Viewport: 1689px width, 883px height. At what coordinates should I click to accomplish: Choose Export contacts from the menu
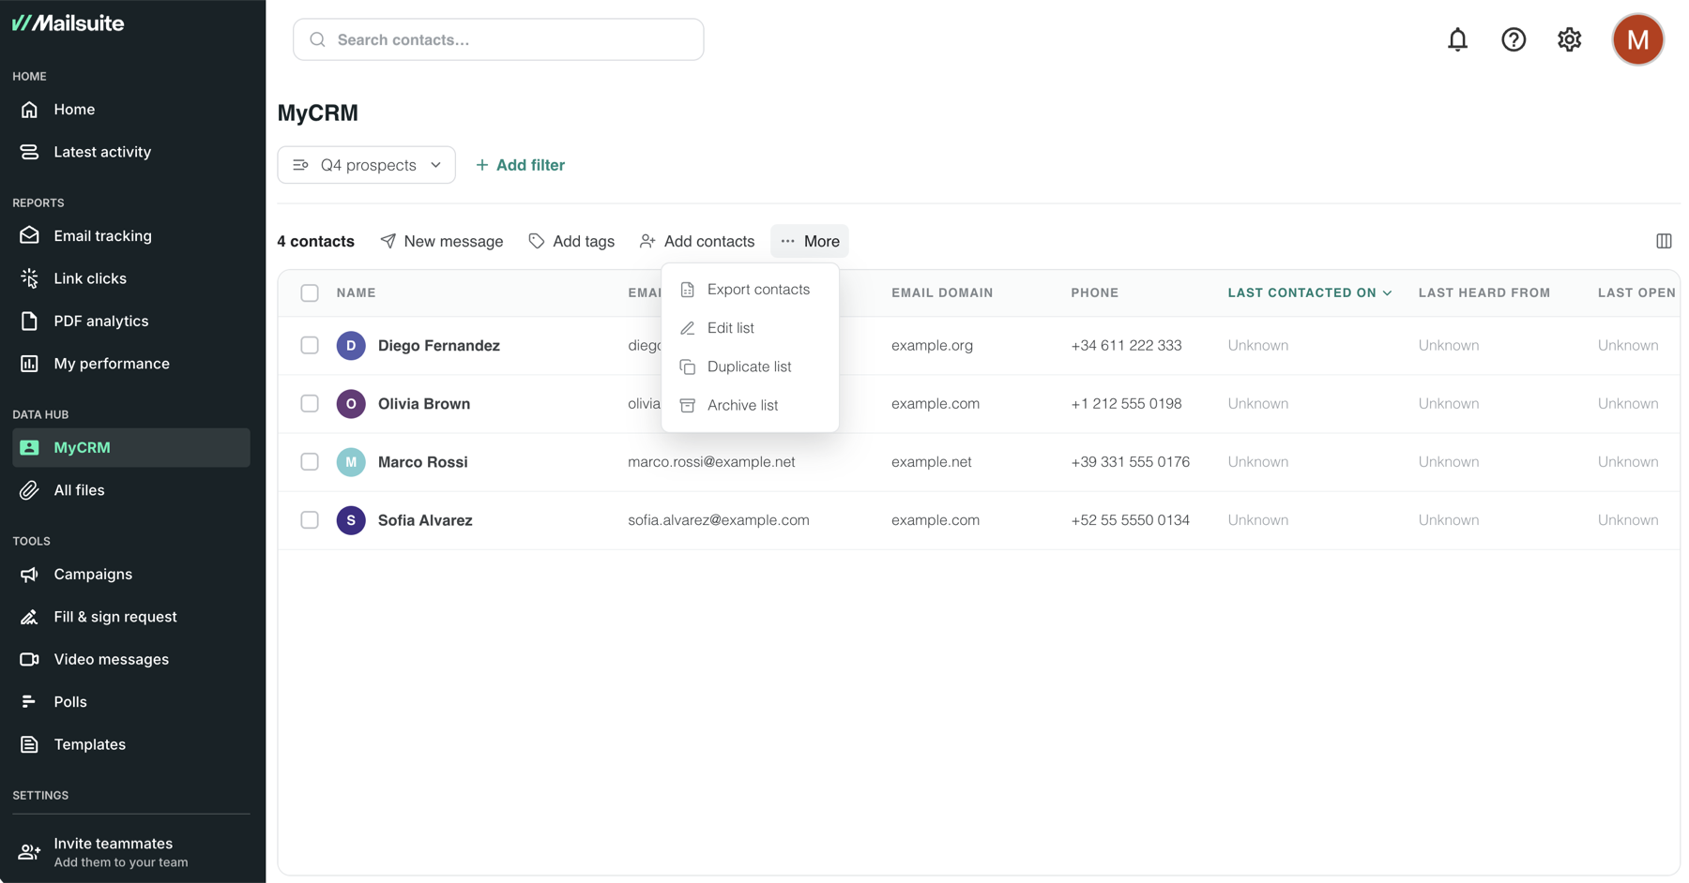pos(750,290)
